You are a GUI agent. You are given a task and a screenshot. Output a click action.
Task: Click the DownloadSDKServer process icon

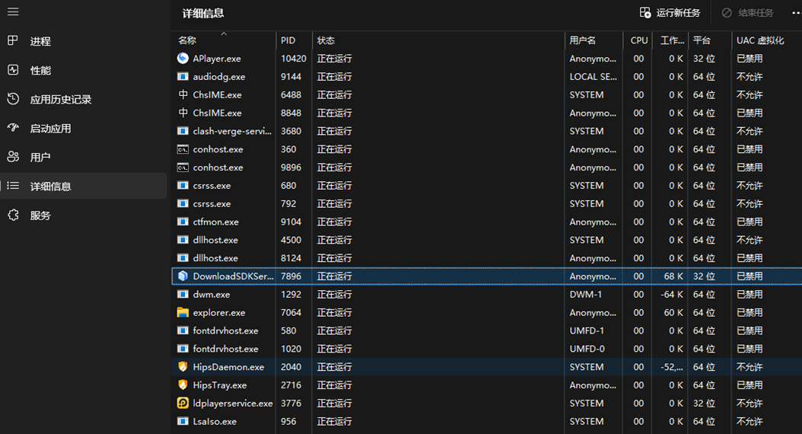click(x=183, y=276)
